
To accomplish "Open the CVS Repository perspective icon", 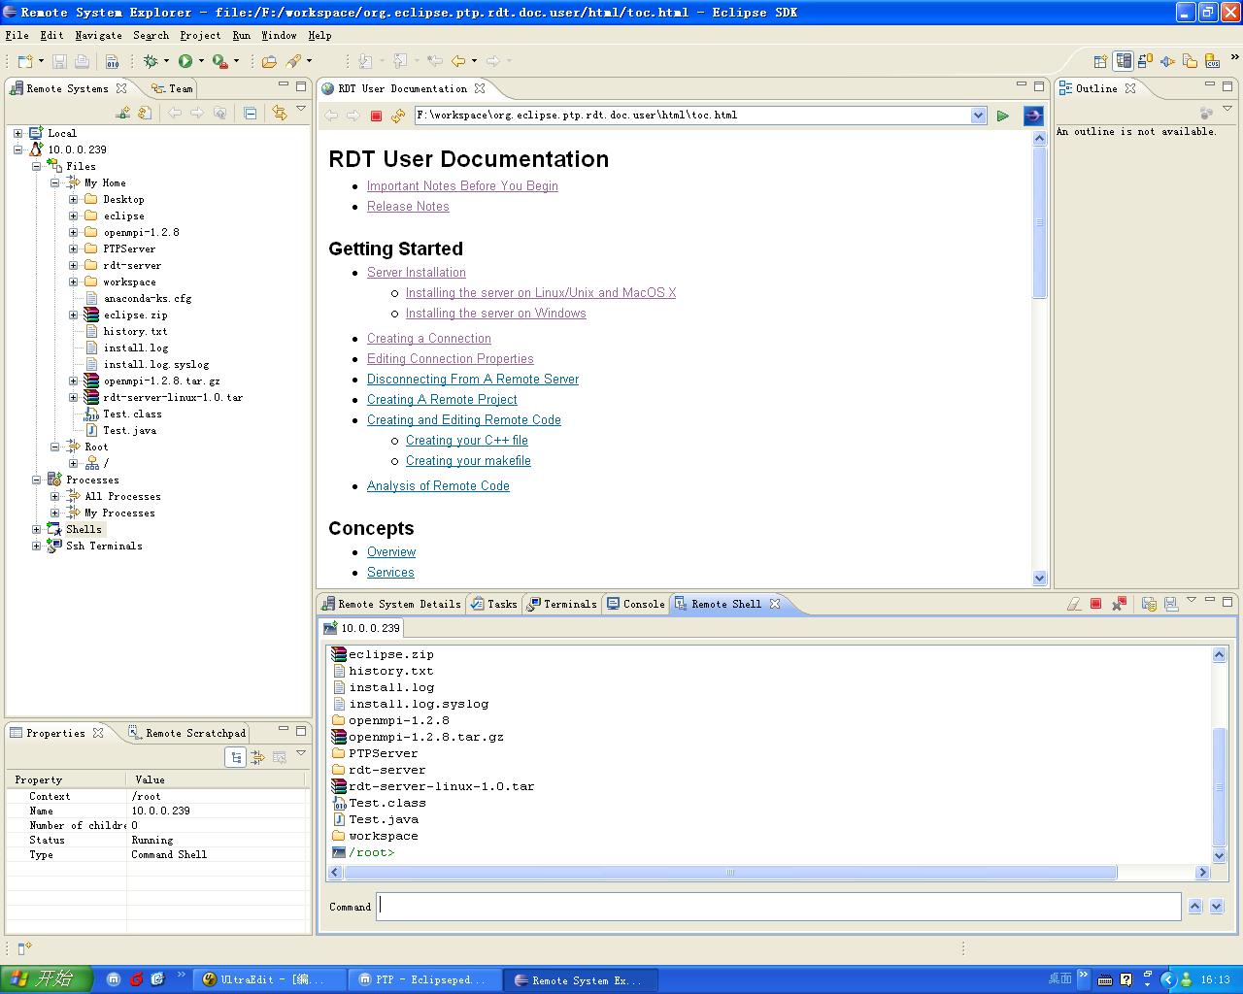I will (x=1213, y=61).
